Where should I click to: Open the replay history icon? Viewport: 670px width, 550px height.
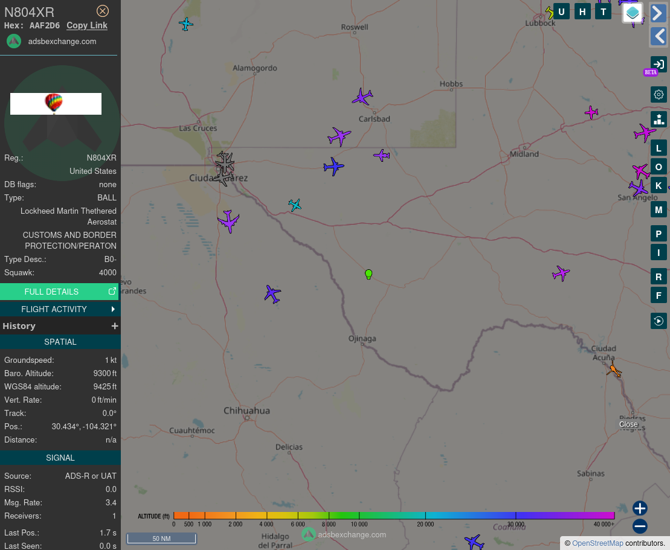(x=659, y=321)
